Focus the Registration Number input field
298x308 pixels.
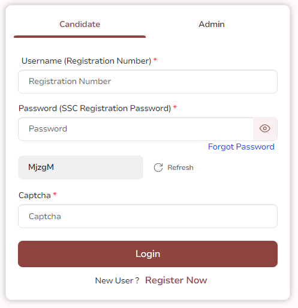coord(148,82)
